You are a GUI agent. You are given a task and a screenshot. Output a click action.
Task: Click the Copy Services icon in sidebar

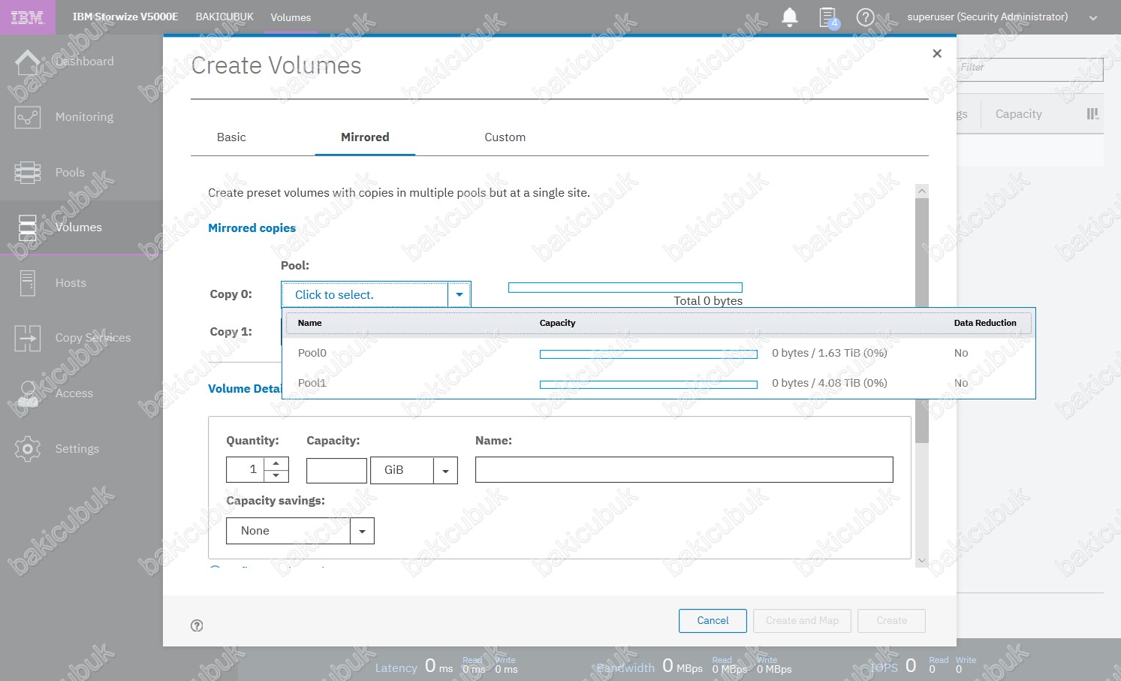28,339
